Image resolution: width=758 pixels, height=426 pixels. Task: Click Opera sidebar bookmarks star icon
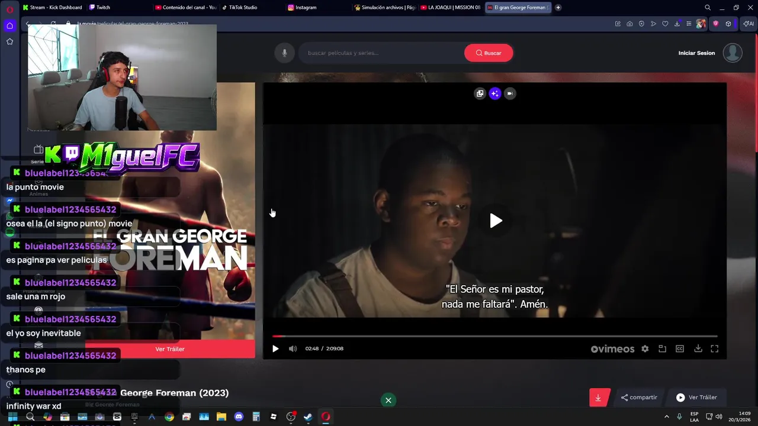[x=9, y=41]
